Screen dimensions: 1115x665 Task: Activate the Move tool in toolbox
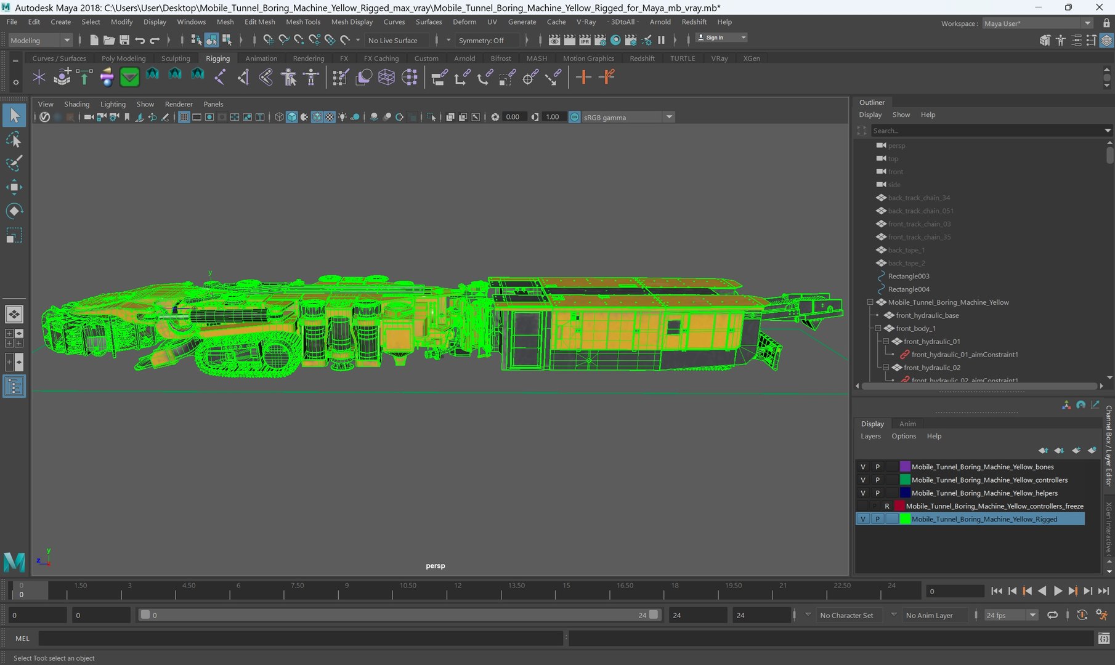(x=14, y=187)
